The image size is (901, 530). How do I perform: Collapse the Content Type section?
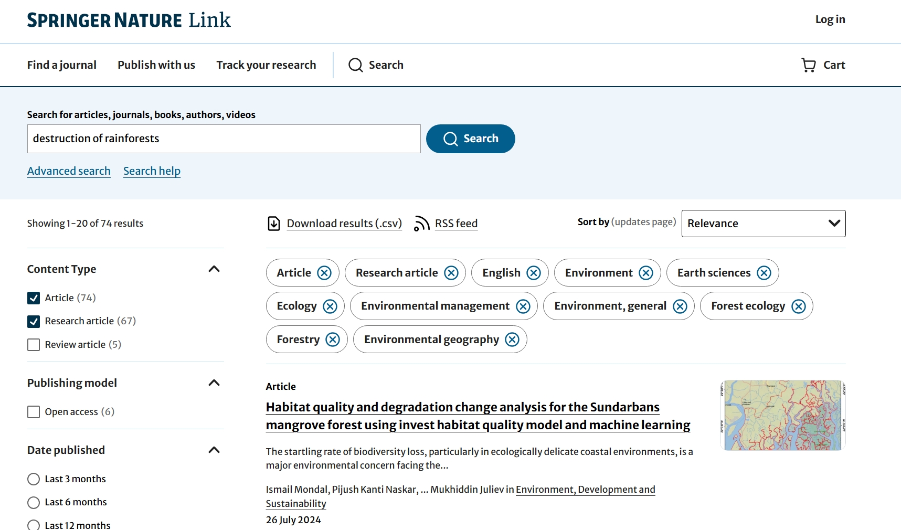click(214, 269)
